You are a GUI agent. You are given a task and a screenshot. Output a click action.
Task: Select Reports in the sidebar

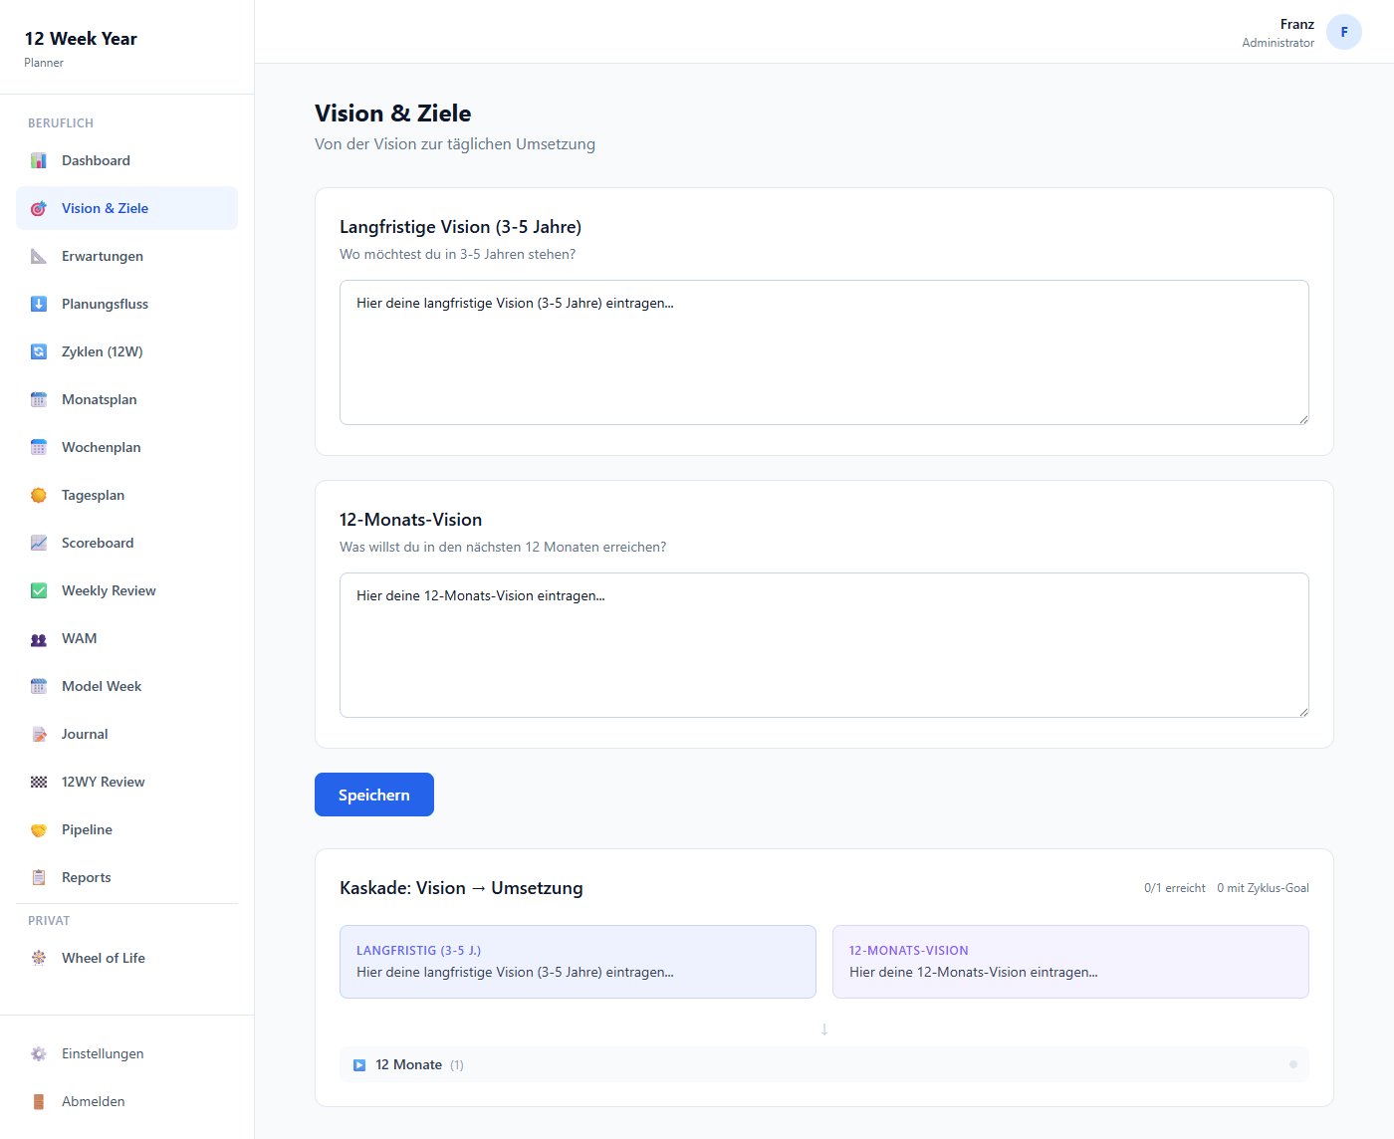pyautogui.click(x=87, y=878)
